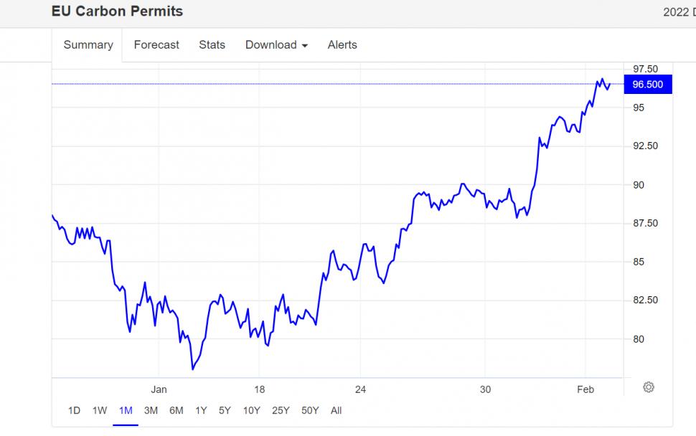This screenshot has width=696, height=436.
Task: Go to the Alerts tab
Action: [342, 45]
